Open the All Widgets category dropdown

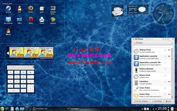pyautogui.click(x=153, y=43)
